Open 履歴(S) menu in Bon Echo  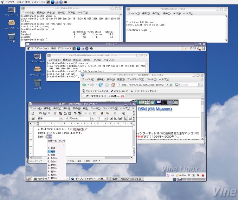tap(121, 79)
